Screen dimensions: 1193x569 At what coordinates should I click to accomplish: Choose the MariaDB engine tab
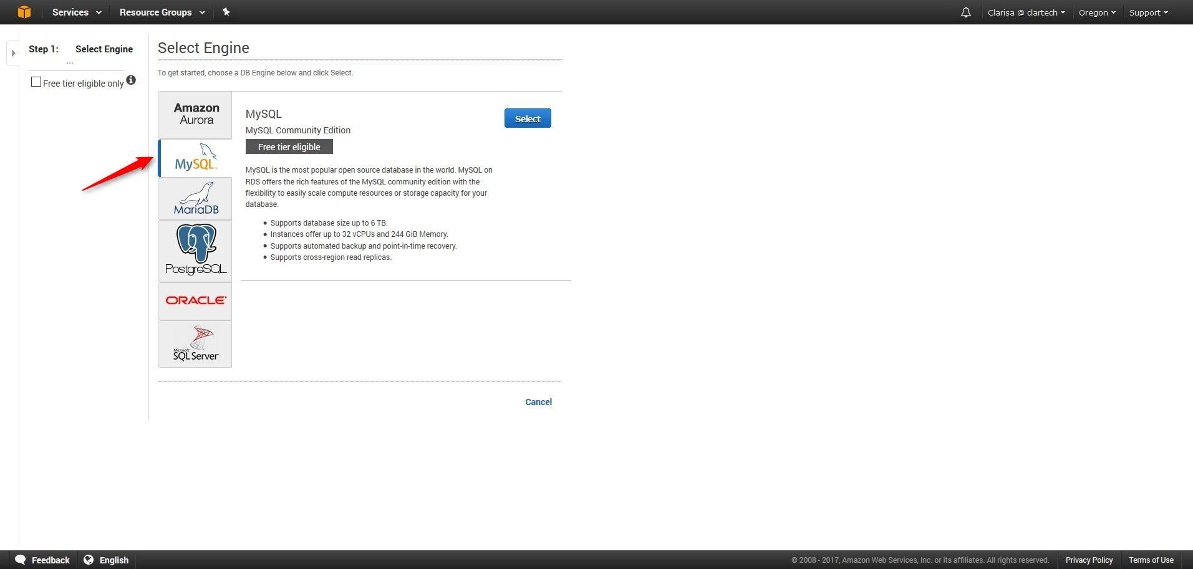tap(195, 199)
